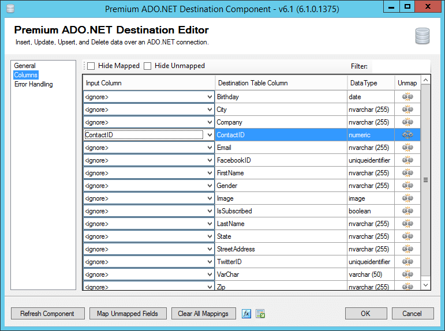Click Clear All Mappings button

coord(204,314)
